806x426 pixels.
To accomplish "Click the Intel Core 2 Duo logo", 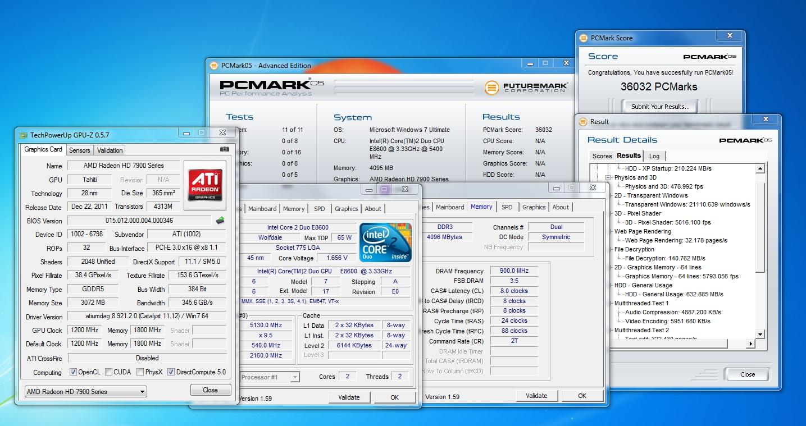I will pos(385,242).
